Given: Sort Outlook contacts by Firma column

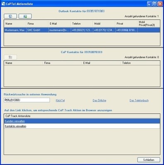Looking at the screenshot, I should pos(37,24).
